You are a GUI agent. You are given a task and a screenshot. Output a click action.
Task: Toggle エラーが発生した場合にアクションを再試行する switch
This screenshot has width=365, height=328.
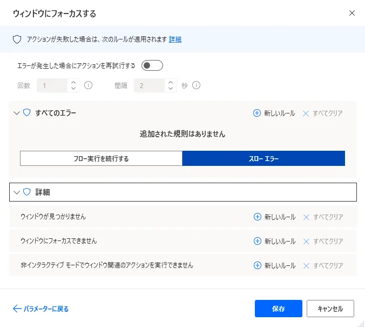pos(152,66)
